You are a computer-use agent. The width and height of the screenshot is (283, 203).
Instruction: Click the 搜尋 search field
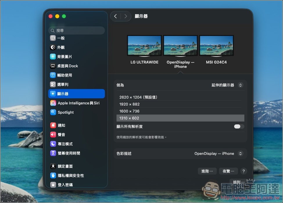point(76,30)
